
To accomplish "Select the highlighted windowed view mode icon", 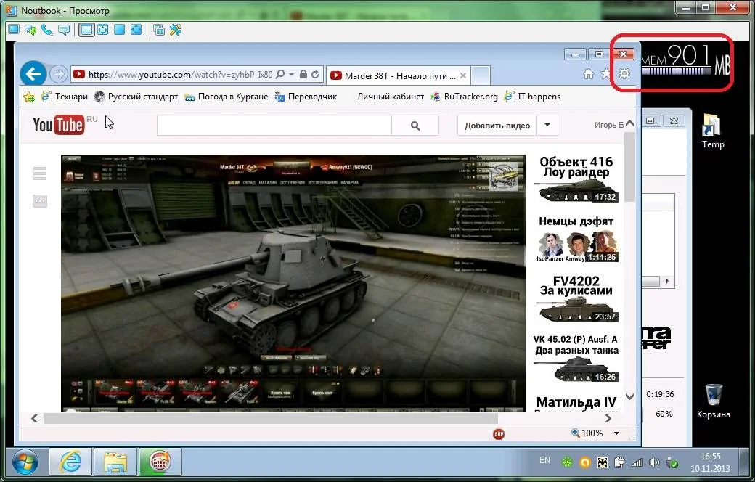I will 86,30.
